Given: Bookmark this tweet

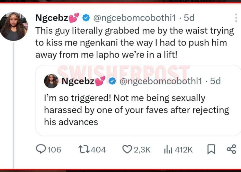Looking at the screenshot, I should 211,149.
